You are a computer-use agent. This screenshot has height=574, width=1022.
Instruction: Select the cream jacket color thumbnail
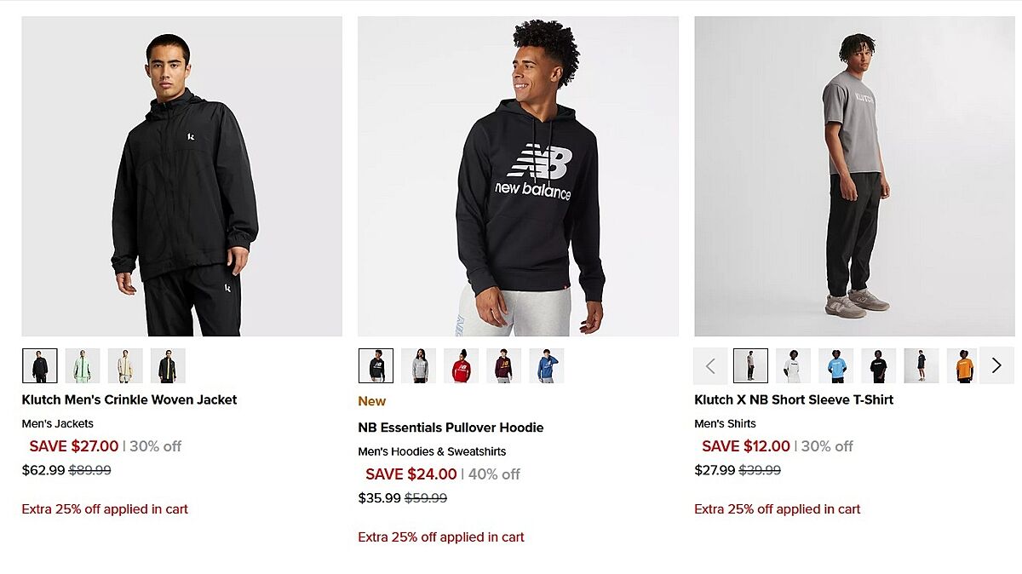[x=125, y=365]
